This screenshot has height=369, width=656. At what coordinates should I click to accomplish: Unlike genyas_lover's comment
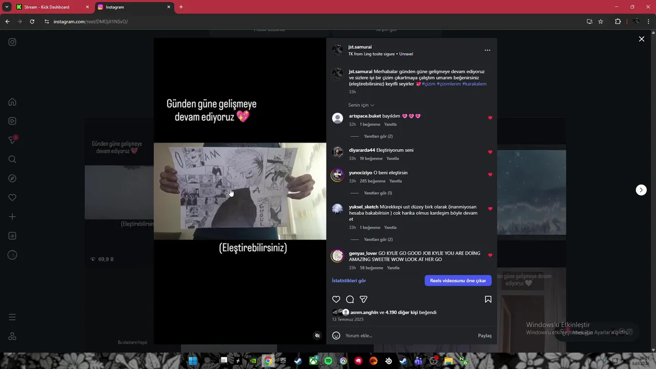(490, 255)
